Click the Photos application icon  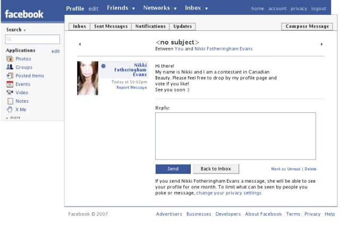pos(10,59)
